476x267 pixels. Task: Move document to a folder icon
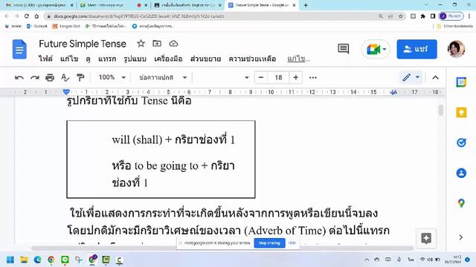pos(157,44)
